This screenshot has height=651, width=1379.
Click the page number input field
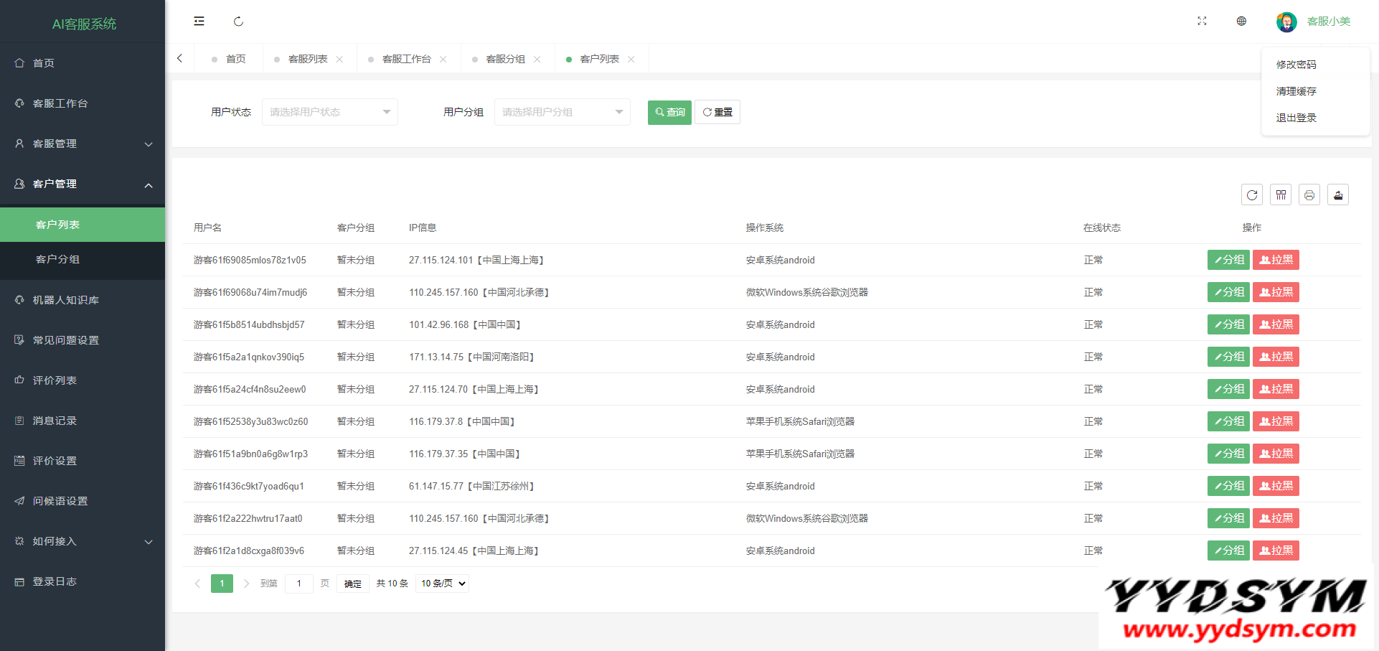(298, 584)
